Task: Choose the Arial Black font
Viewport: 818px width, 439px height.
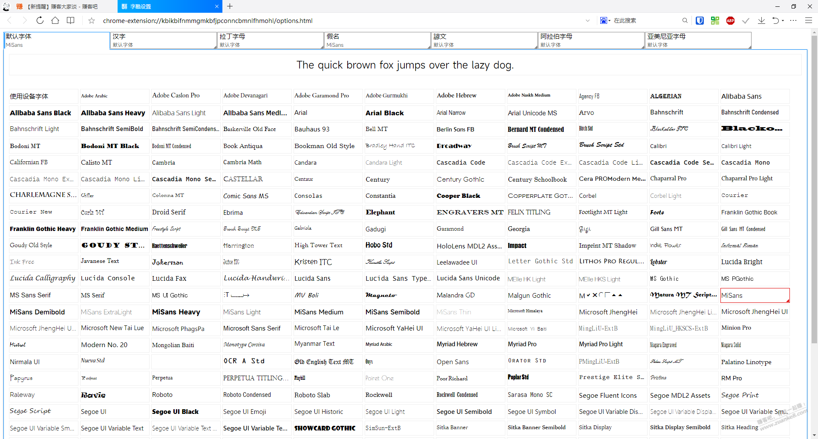Action: tap(399, 113)
